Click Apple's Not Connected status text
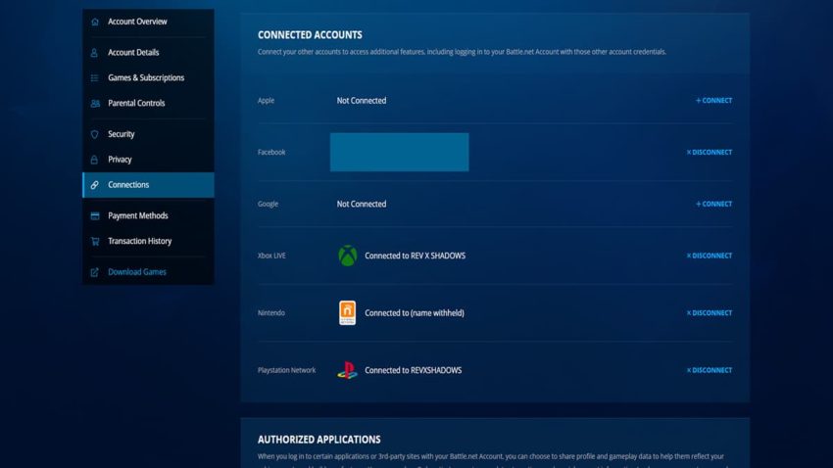The width and height of the screenshot is (833, 468). [x=362, y=101]
